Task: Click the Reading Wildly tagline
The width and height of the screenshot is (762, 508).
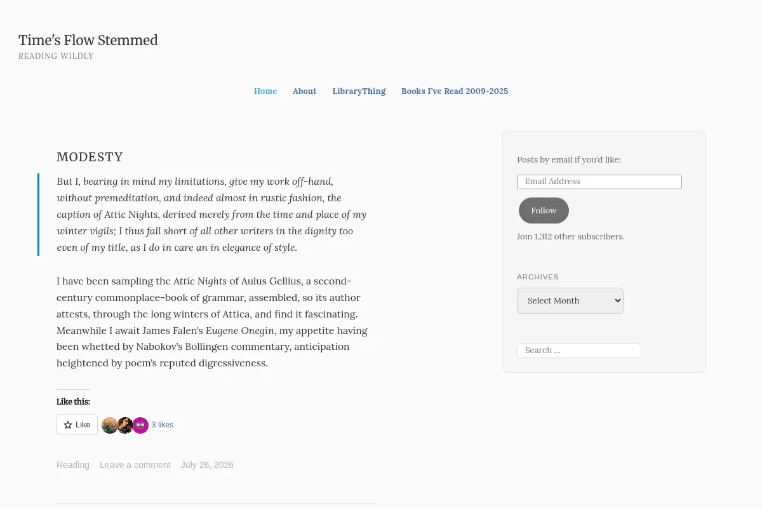Action: pos(56,57)
